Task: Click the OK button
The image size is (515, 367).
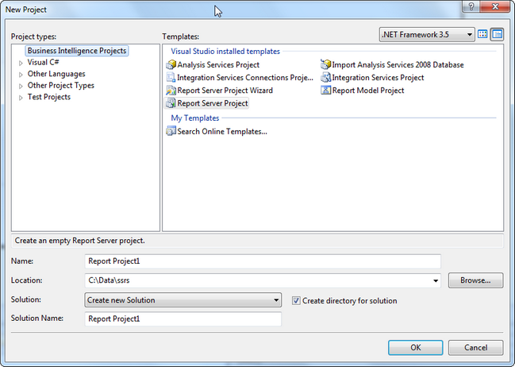Action: click(416, 348)
